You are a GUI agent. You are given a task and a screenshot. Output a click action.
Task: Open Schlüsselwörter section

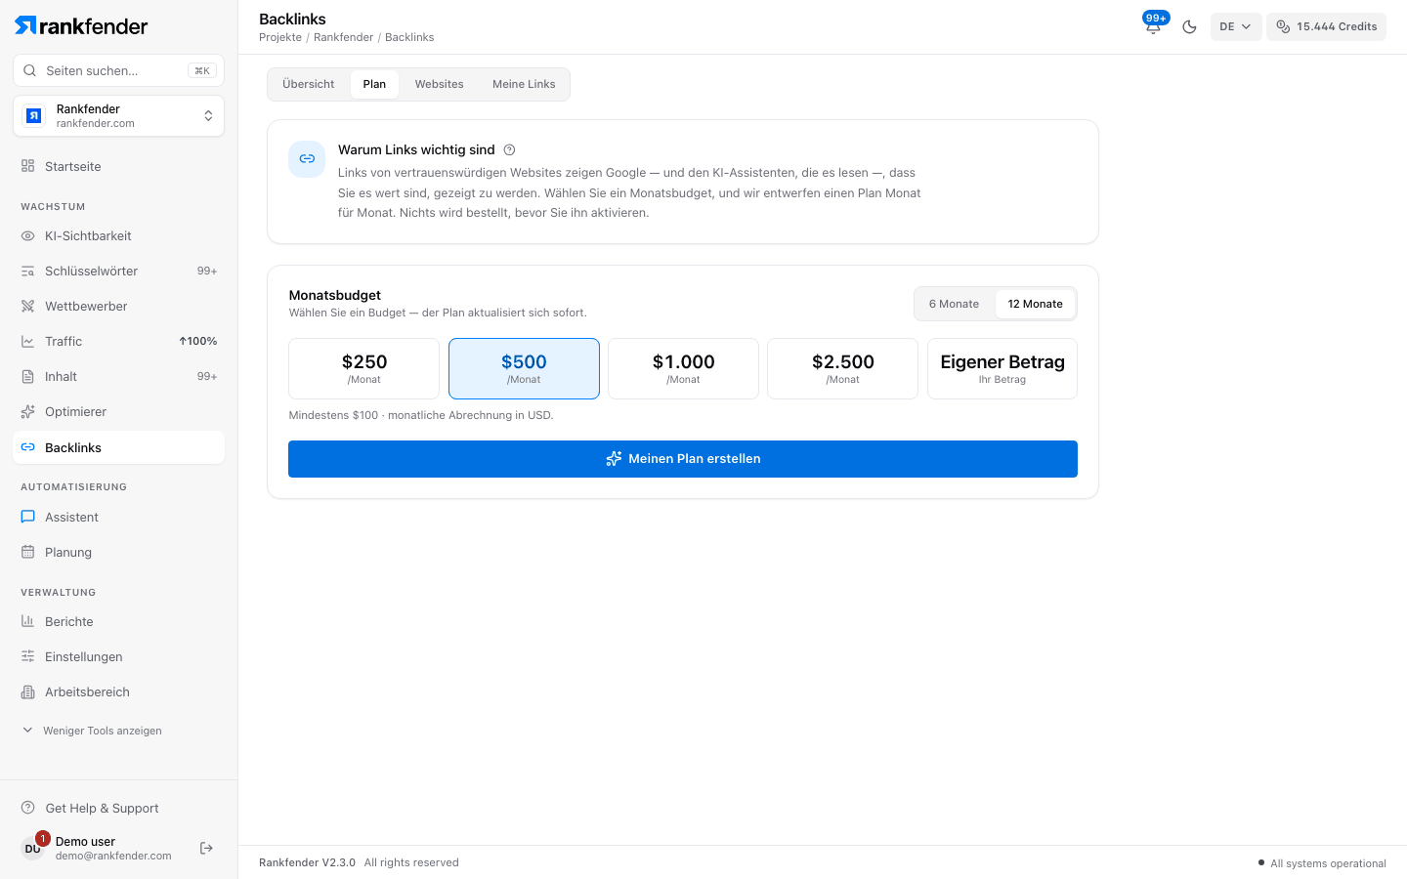point(118,271)
